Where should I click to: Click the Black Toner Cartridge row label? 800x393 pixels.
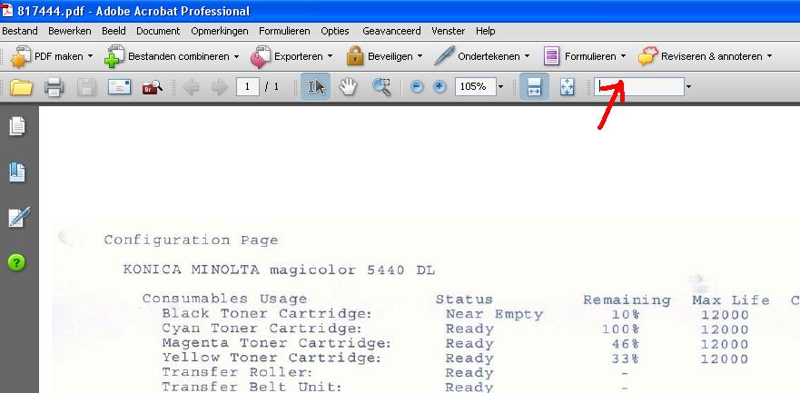coord(267,313)
